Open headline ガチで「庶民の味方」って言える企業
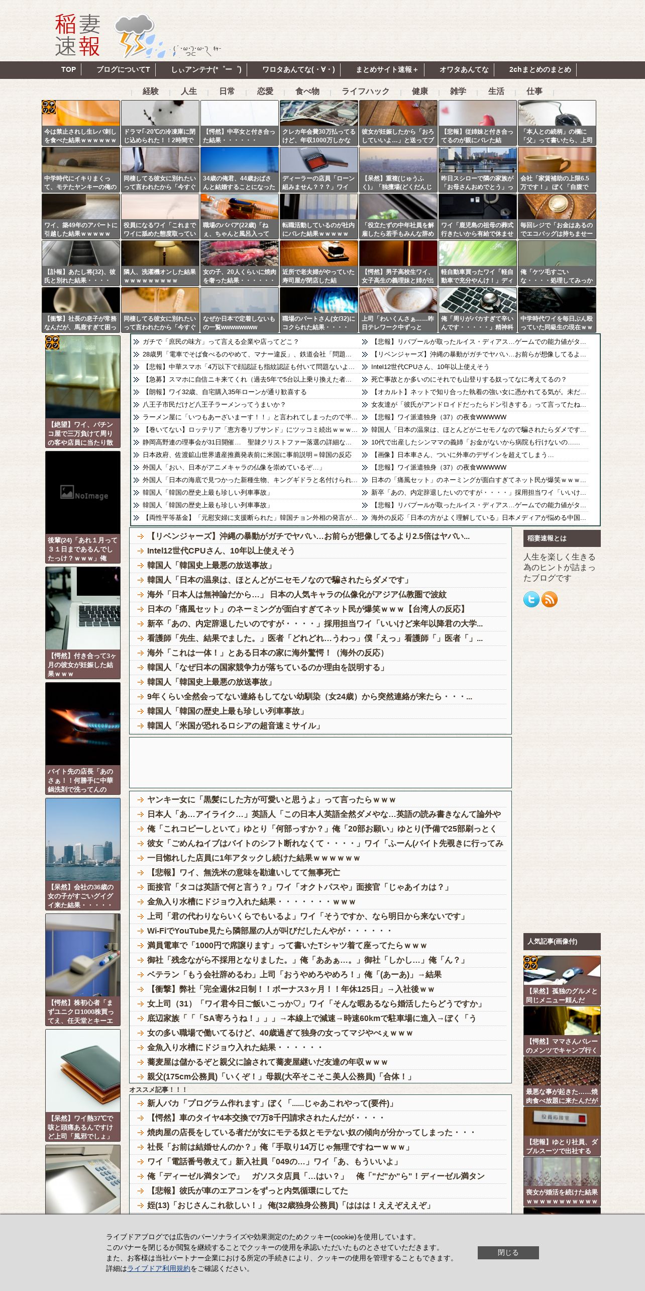The width and height of the screenshot is (645, 1291). pos(221,342)
